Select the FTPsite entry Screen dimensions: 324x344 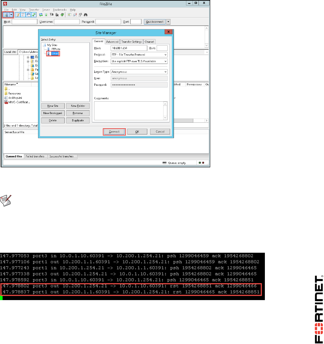(x=54, y=49)
